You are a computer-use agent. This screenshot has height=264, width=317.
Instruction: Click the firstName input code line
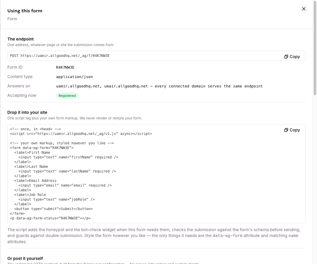click(x=68, y=157)
